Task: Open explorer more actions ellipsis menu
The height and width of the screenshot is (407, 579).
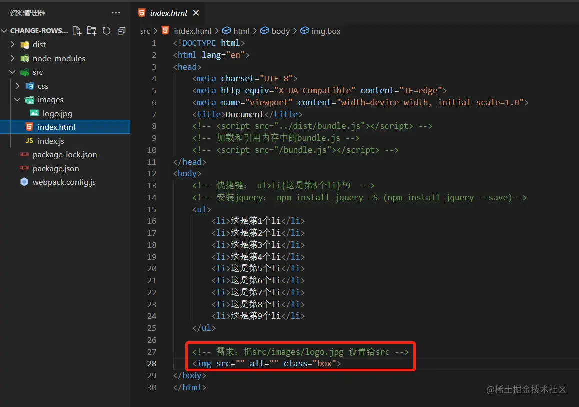Action: tap(116, 13)
